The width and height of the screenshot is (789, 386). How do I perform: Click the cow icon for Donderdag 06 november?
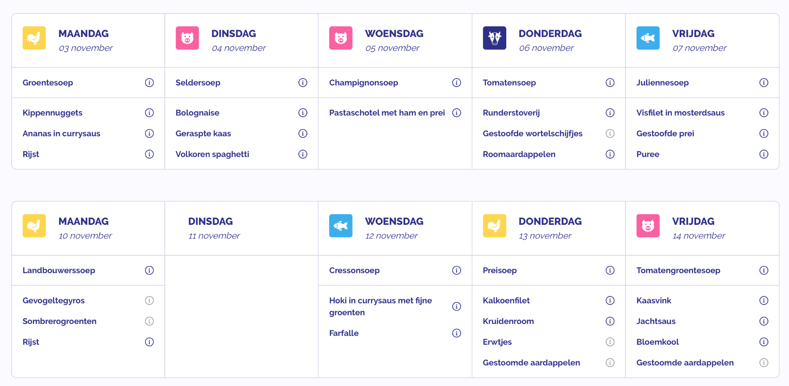pos(494,38)
